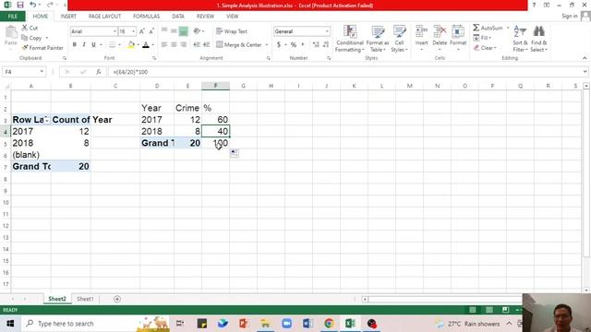591x332 pixels.
Task: Open the FILE tab
Action: click(12, 17)
